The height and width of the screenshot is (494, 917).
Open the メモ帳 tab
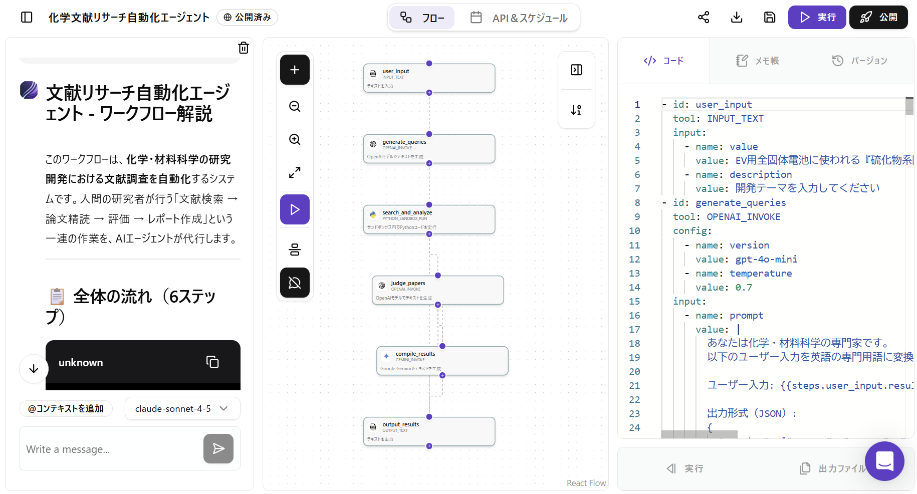(758, 61)
